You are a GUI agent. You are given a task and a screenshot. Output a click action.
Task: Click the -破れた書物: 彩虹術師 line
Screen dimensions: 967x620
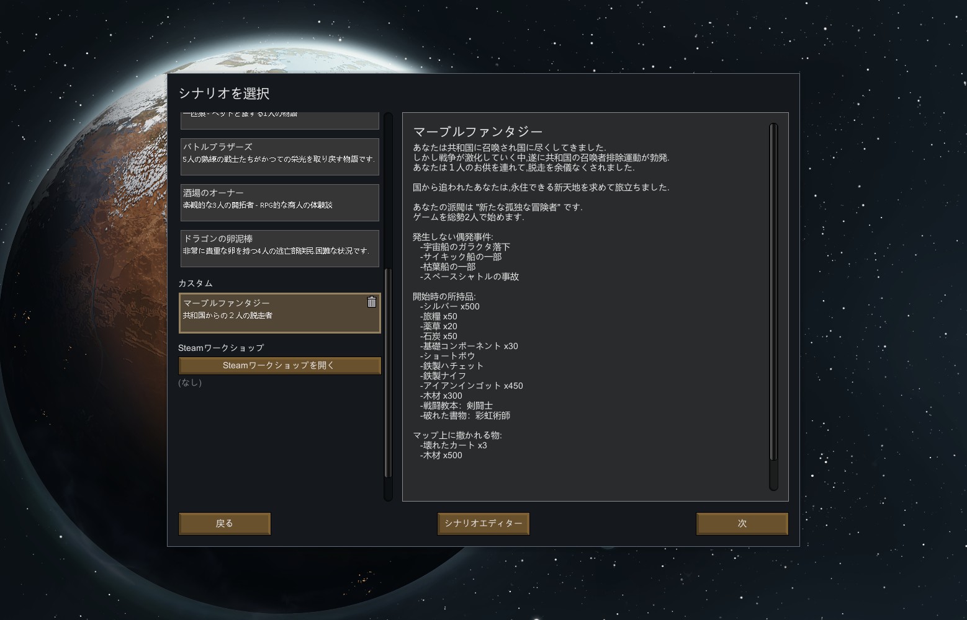click(x=465, y=415)
